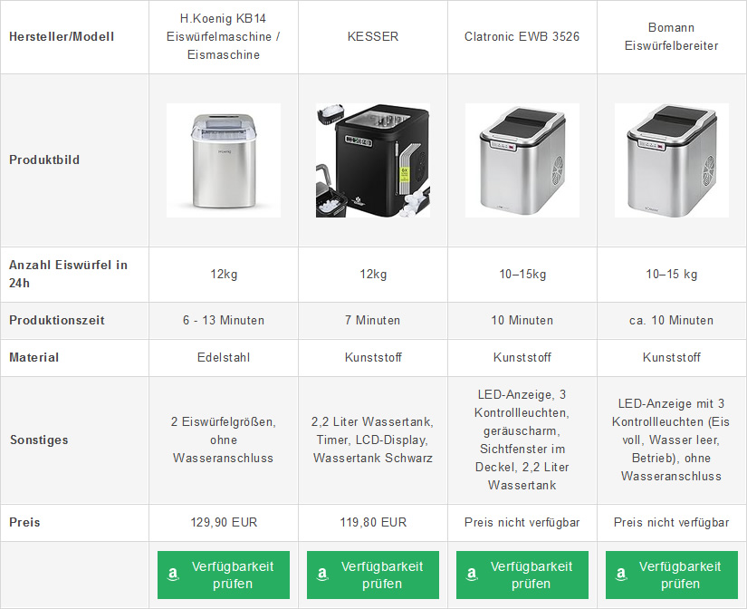This screenshot has width=747, height=609.
Task: Open the black KESSER ice maker image
Action: tap(373, 160)
